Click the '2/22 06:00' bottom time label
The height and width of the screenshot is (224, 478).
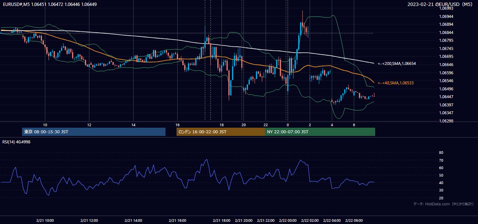(x=354, y=221)
